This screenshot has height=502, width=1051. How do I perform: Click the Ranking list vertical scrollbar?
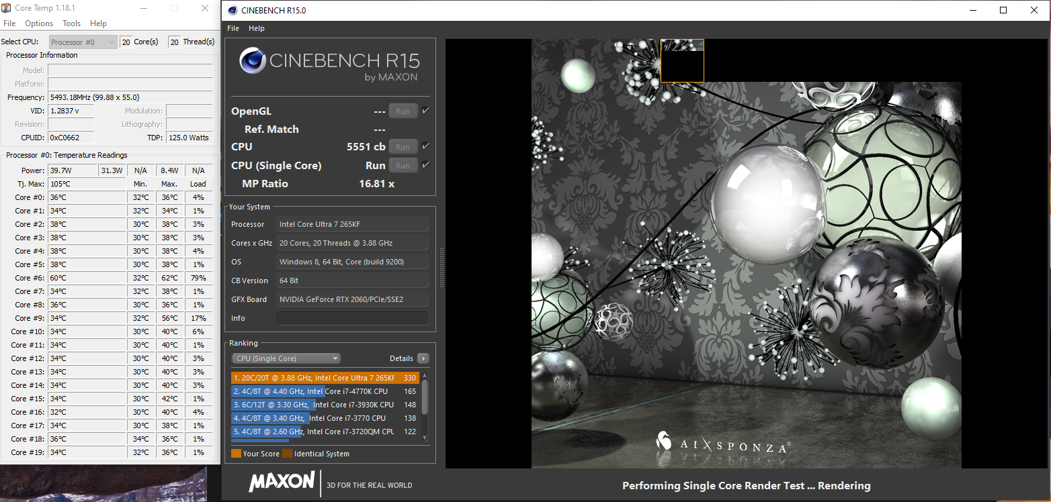(x=425, y=405)
